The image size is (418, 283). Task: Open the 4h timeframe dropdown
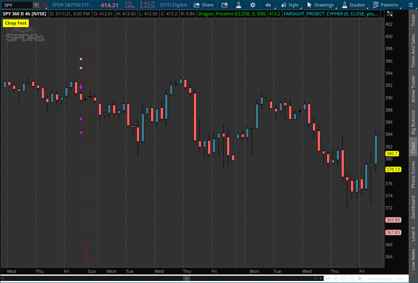click(268, 5)
